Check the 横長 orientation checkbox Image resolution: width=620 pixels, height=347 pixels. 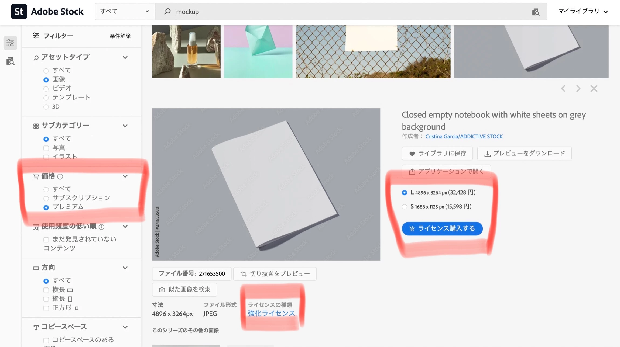pos(46,290)
